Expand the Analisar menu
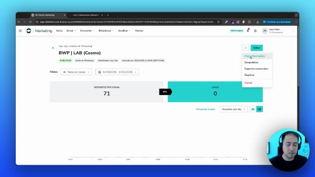The image size is (315, 177). tap(124, 30)
